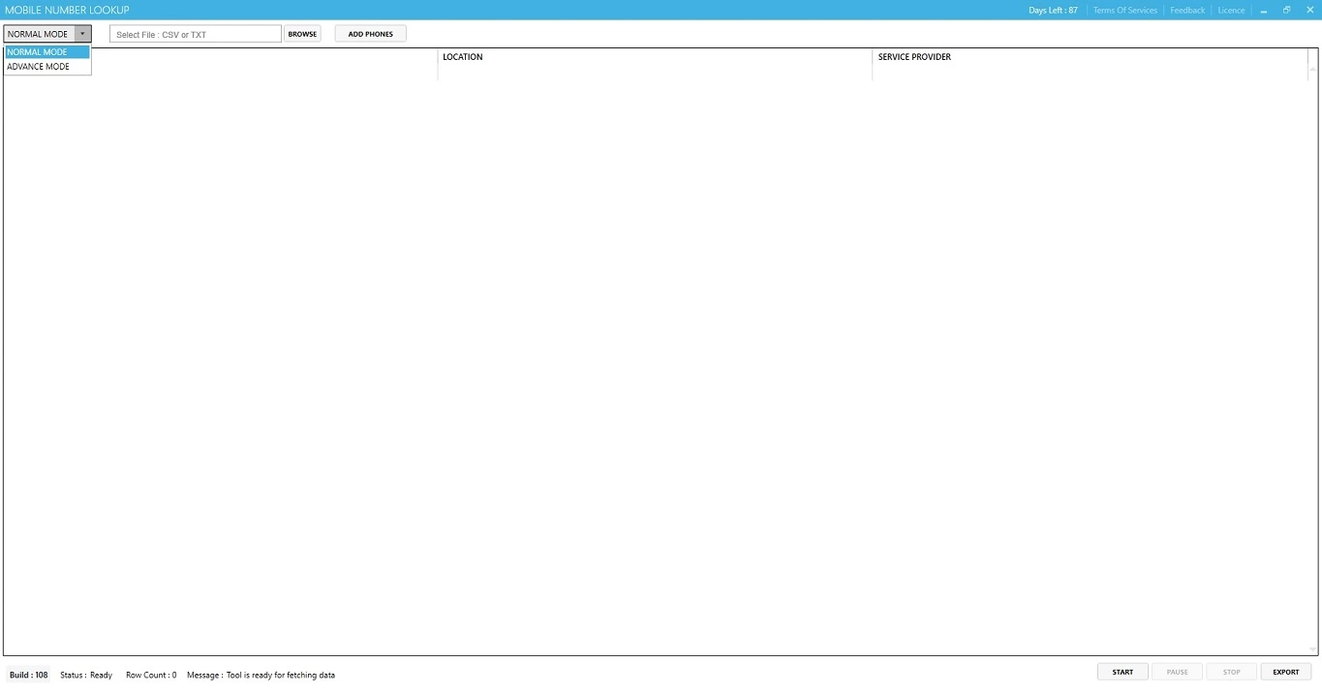
Task: Select NORMAL MODE from the dropdown list
Action: (x=47, y=52)
